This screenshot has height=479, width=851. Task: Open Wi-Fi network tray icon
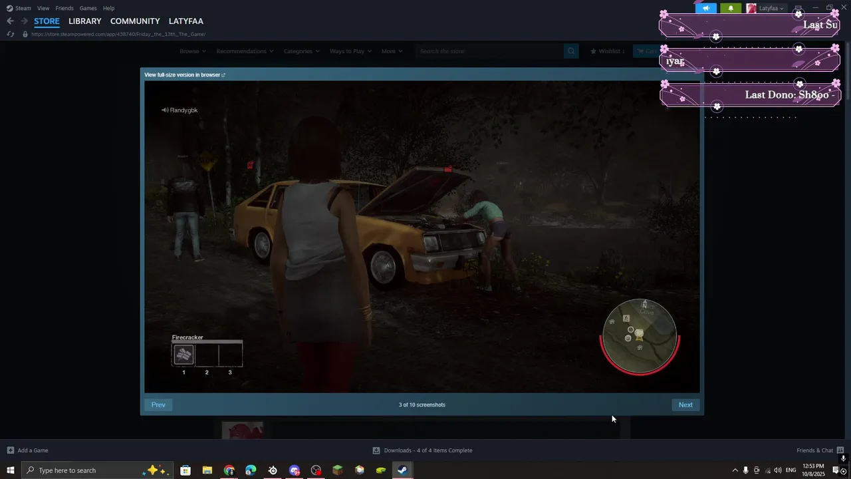(767, 470)
